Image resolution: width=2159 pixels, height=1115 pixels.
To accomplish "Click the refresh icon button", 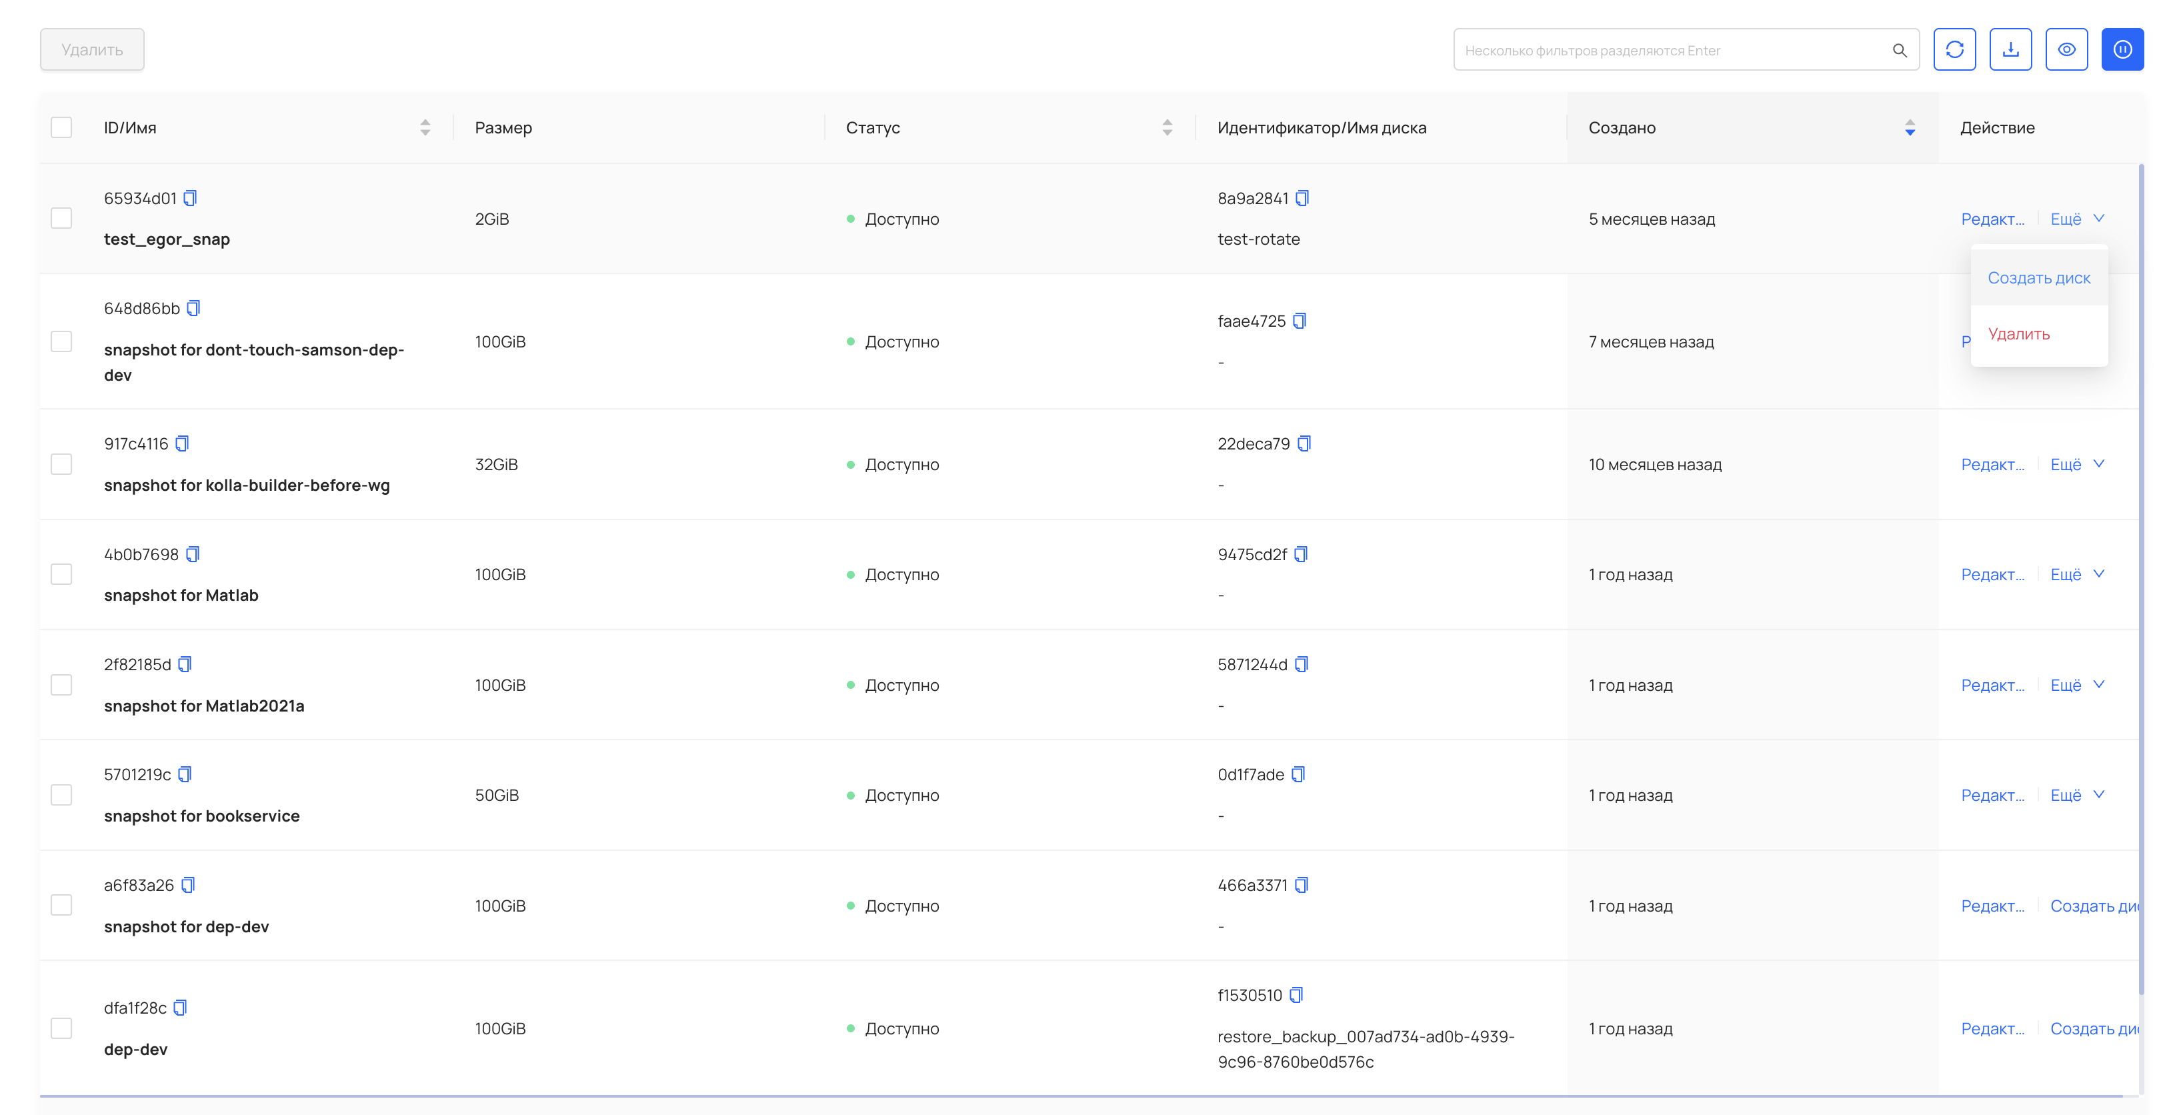I will tap(1954, 49).
